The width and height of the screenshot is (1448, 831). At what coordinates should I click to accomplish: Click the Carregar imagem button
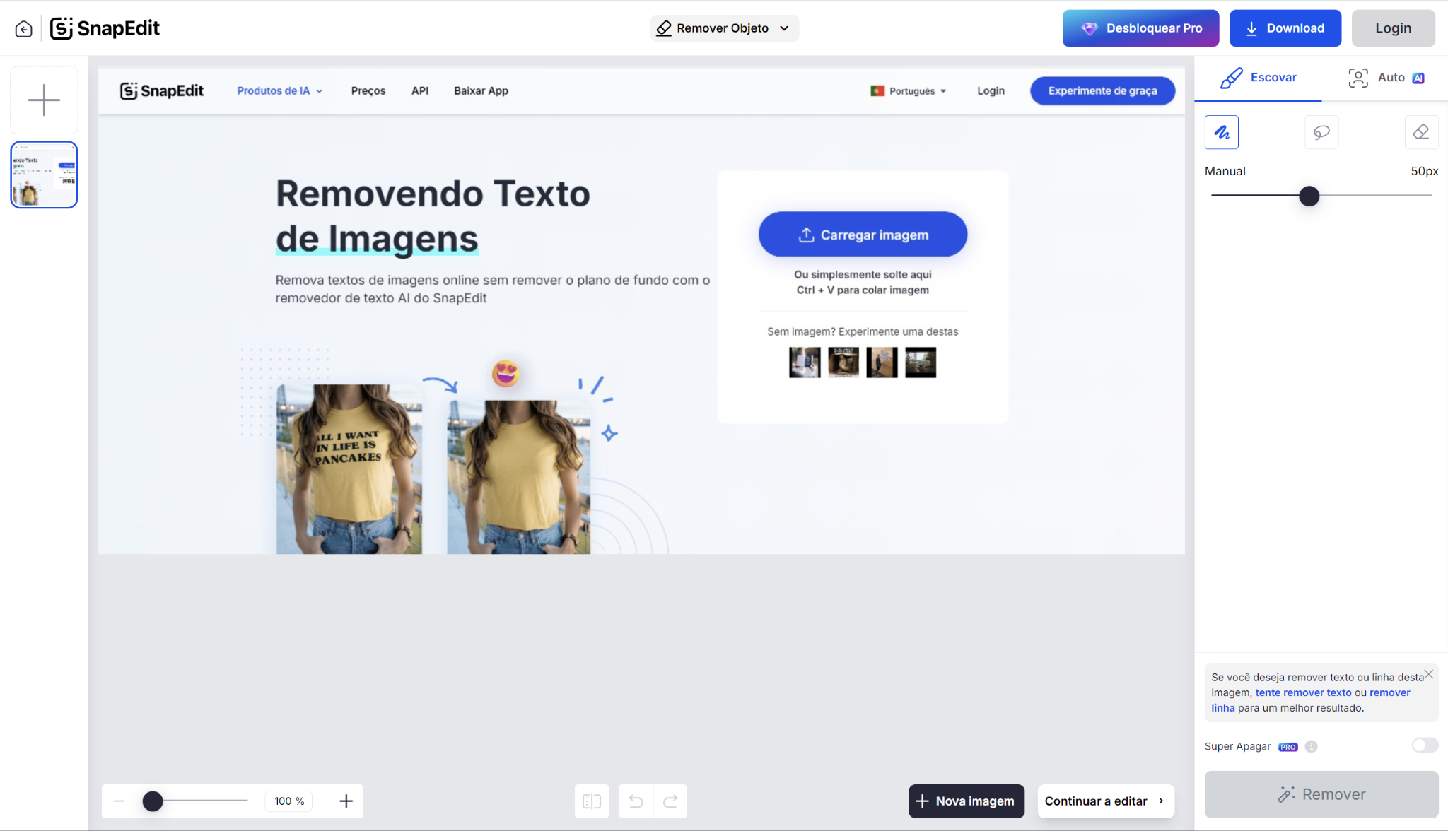click(862, 234)
